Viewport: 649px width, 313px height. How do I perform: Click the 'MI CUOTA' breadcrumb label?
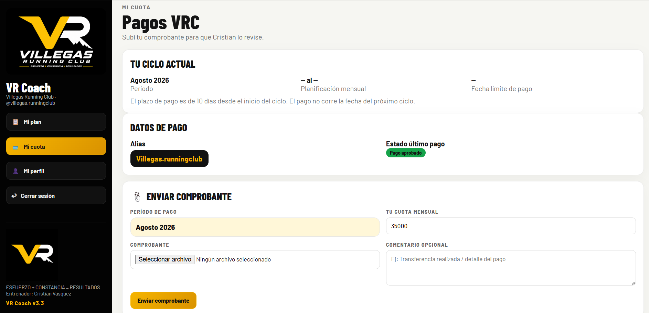coord(136,8)
